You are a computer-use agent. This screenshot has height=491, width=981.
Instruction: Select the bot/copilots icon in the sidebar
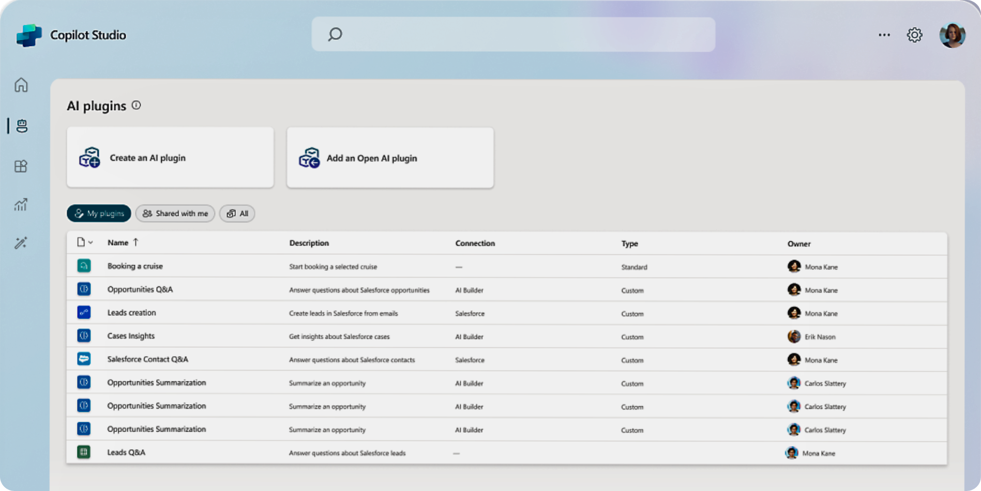21,127
